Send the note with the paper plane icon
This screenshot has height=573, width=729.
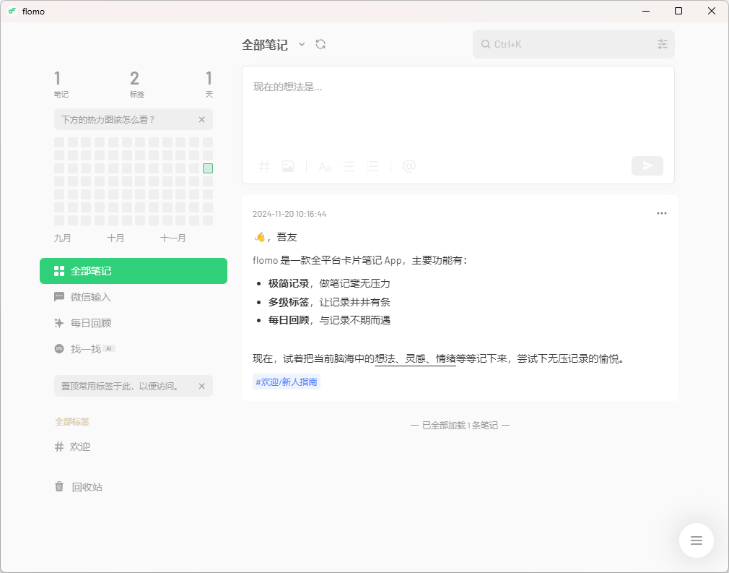coord(647,165)
